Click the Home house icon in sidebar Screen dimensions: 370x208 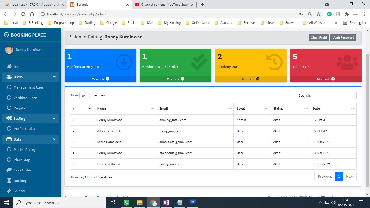pos(9,67)
